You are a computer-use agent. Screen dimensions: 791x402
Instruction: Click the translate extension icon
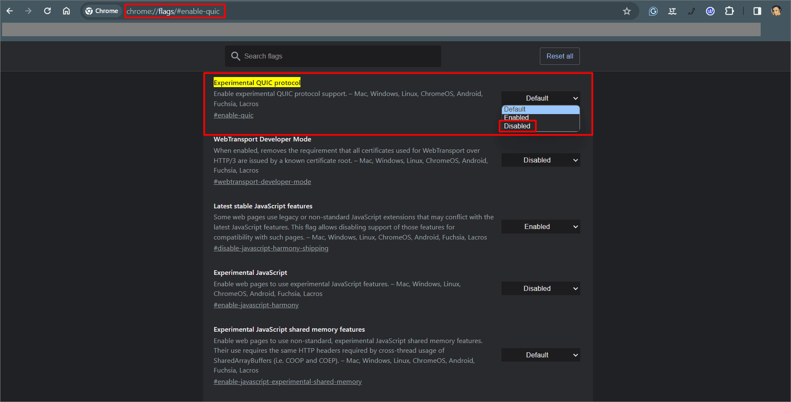click(672, 11)
